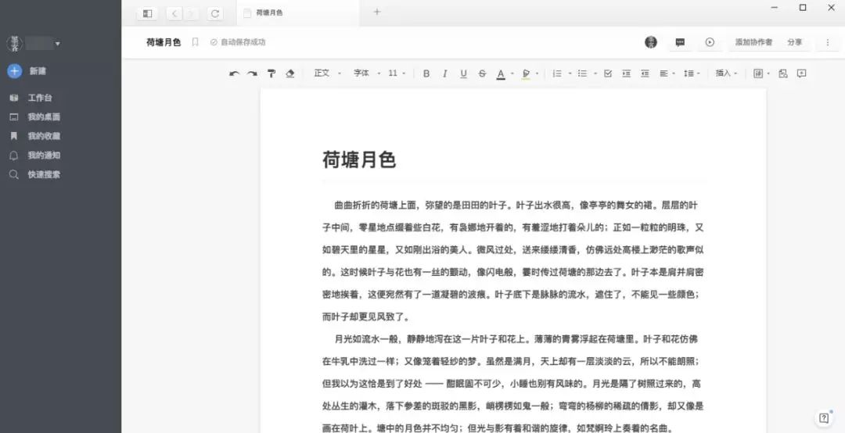Go back to the previous page
This screenshot has width=845, height=433.
[174, 13]
